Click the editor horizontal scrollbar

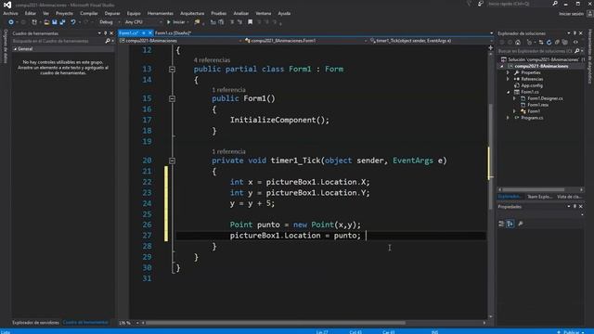(x=276, y=323)
